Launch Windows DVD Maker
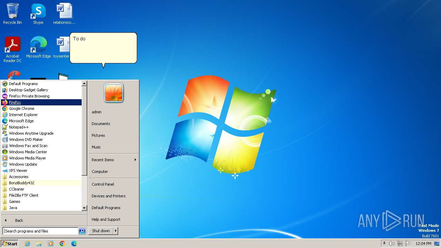The image size is (441, 248). 41,139
